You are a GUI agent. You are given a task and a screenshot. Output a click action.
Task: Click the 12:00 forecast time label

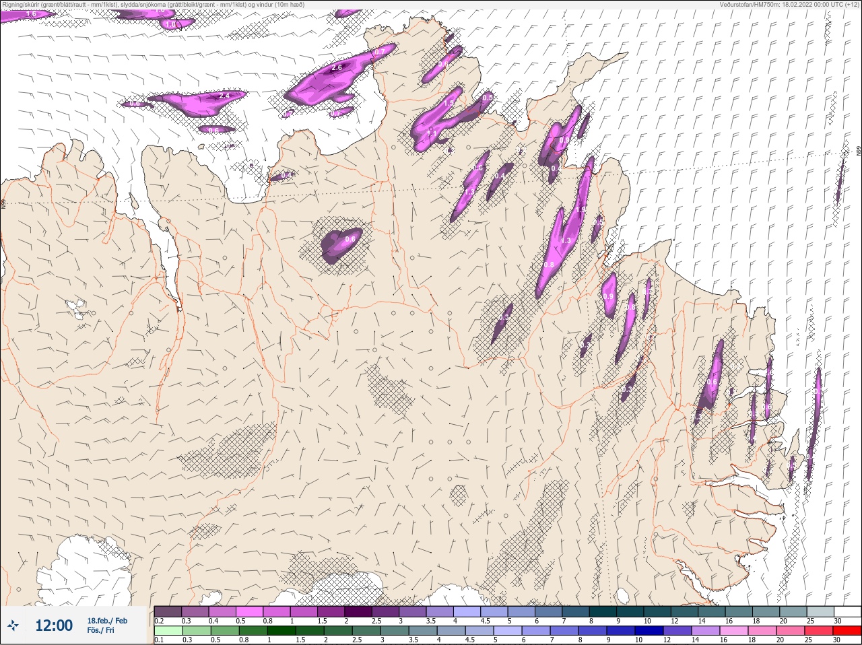tap(54, 625)
